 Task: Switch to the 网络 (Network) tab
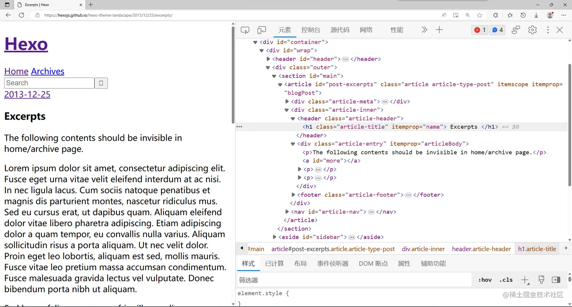[x=366, y=30]
